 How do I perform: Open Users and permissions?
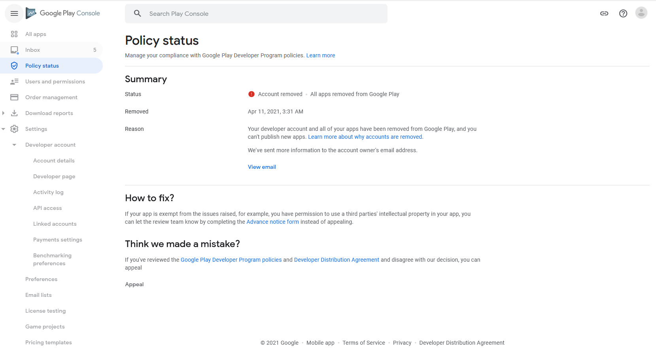(55, 81)
